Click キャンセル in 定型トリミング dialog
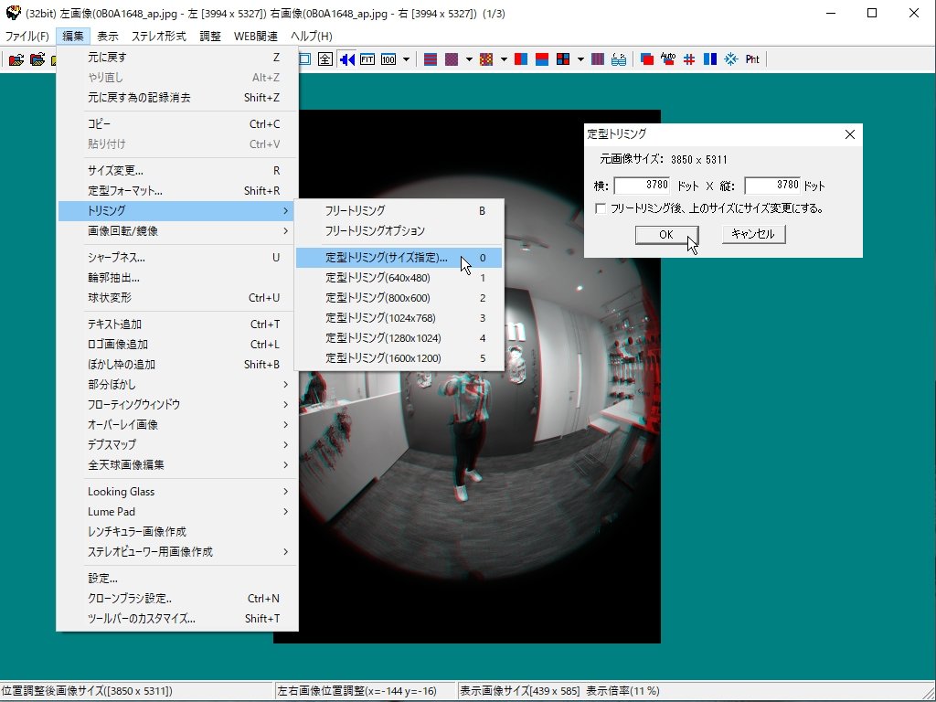 [x=753, y=234]
